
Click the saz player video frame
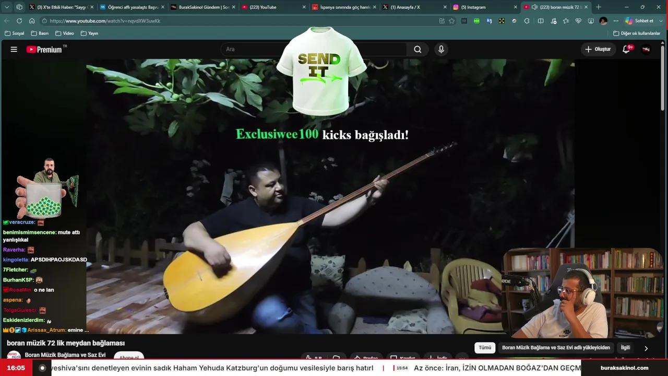coord(330,196)
